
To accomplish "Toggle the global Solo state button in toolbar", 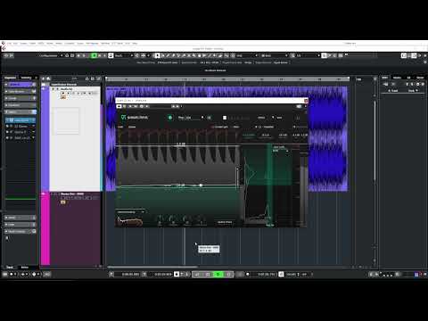I will tap(84, 55).
